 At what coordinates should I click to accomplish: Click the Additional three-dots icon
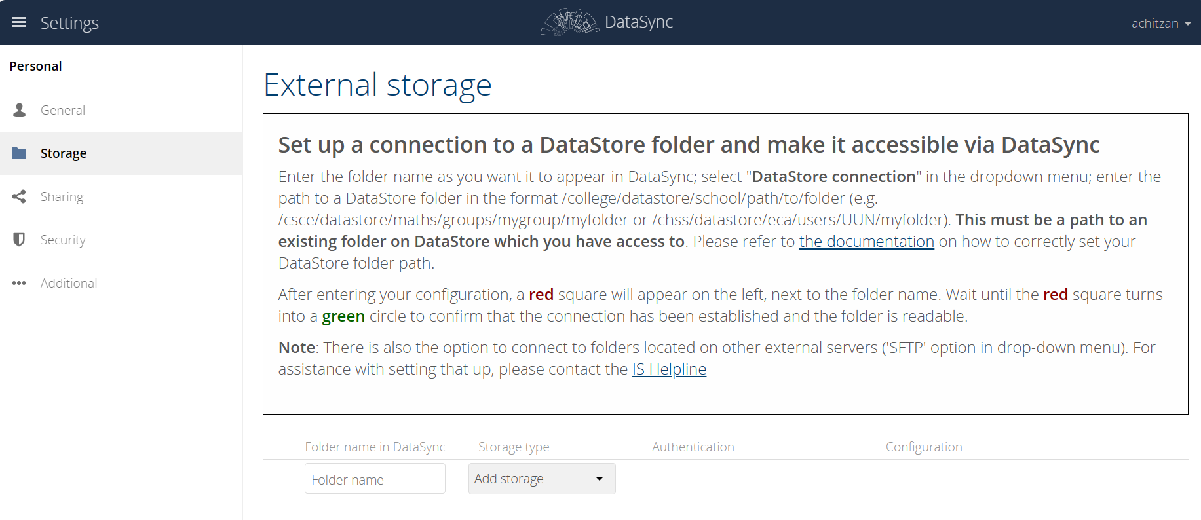coord(20,283)
